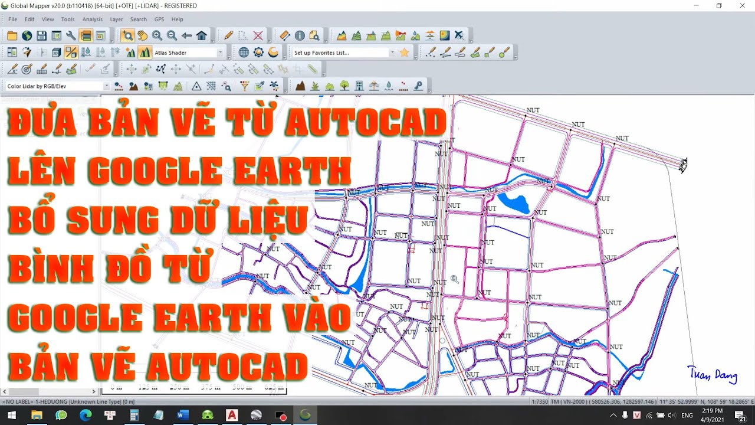
Task: Select the Measure ruler tool
Action: (284, 35)
